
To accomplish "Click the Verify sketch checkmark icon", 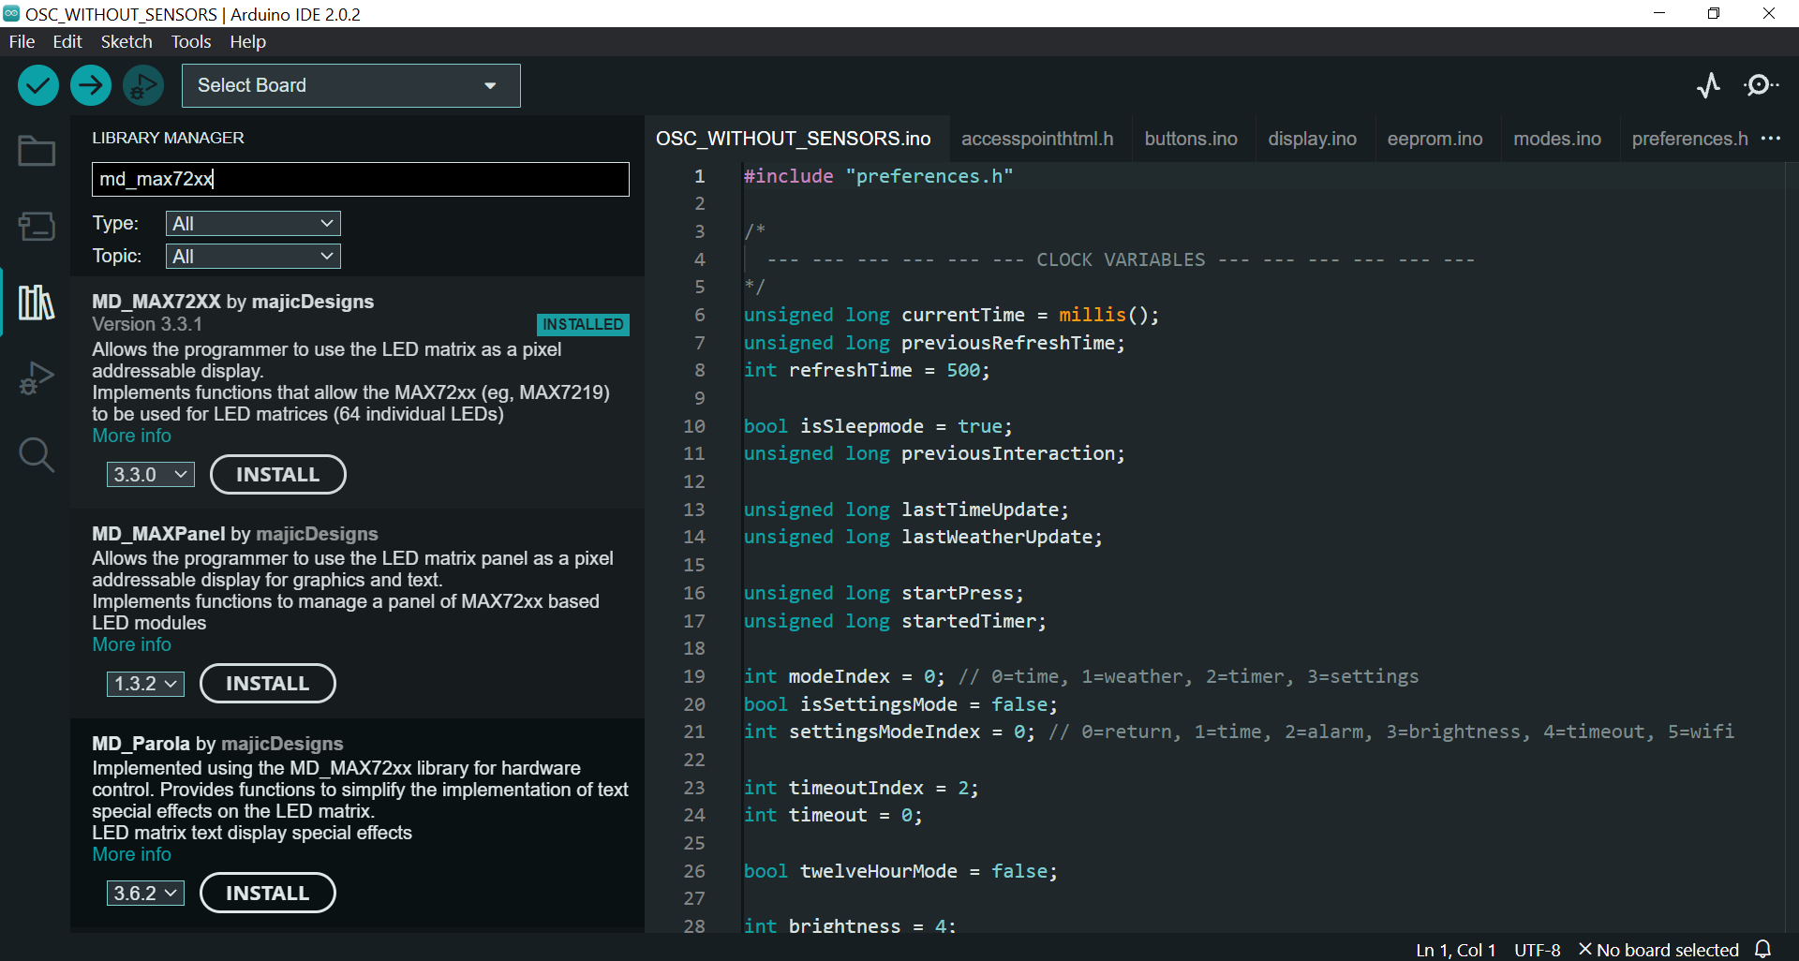I will (x=38, y=86).
